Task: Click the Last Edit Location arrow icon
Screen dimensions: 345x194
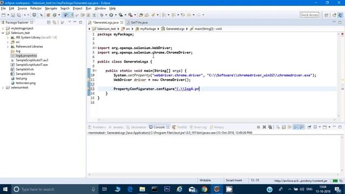Action: (x=183, y=15)
